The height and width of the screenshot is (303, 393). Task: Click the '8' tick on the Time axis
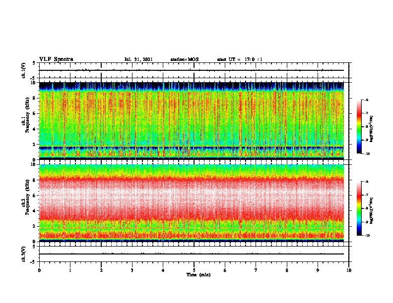tap(287, 270)
